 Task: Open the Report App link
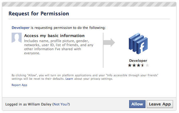(19, 85)
